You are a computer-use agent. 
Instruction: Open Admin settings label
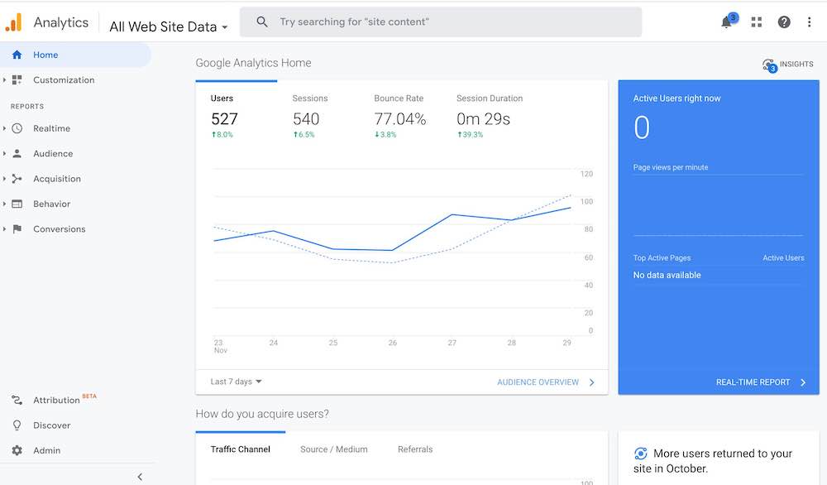46,450
